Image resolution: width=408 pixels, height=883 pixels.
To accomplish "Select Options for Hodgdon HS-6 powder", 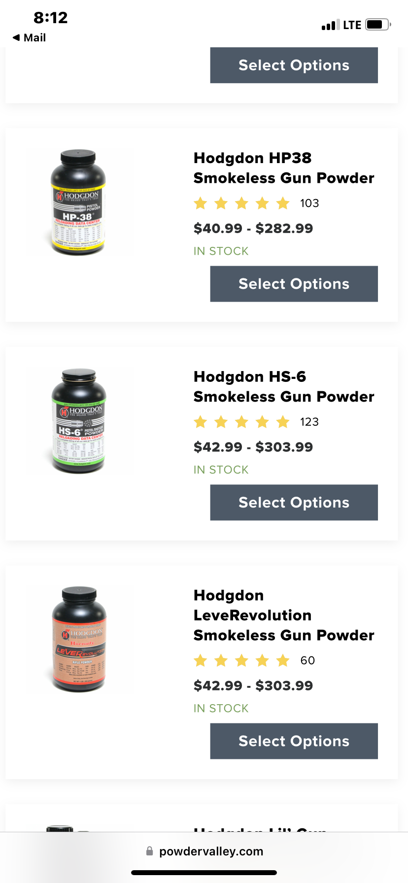I will coord(294,503).
